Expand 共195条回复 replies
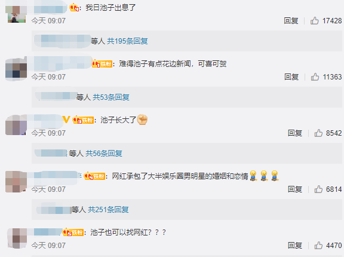344x257 pixels. pos(127,41)
